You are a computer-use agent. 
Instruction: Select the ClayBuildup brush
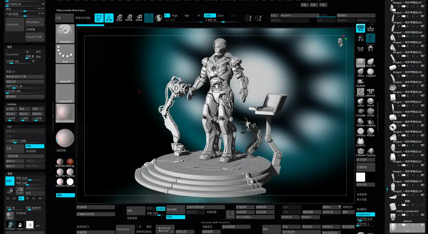pos(371,72)
